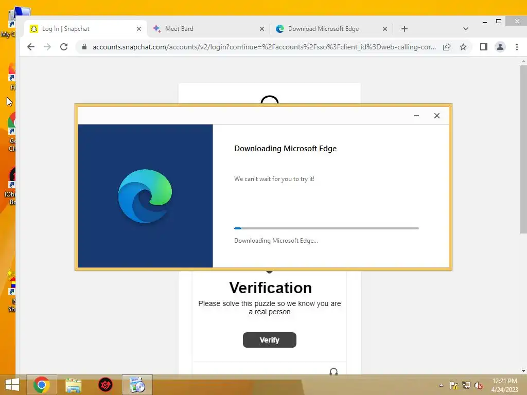Show hidden tray icons arrow
This screenshot has height=395, width=527.
tap(441, 385)
